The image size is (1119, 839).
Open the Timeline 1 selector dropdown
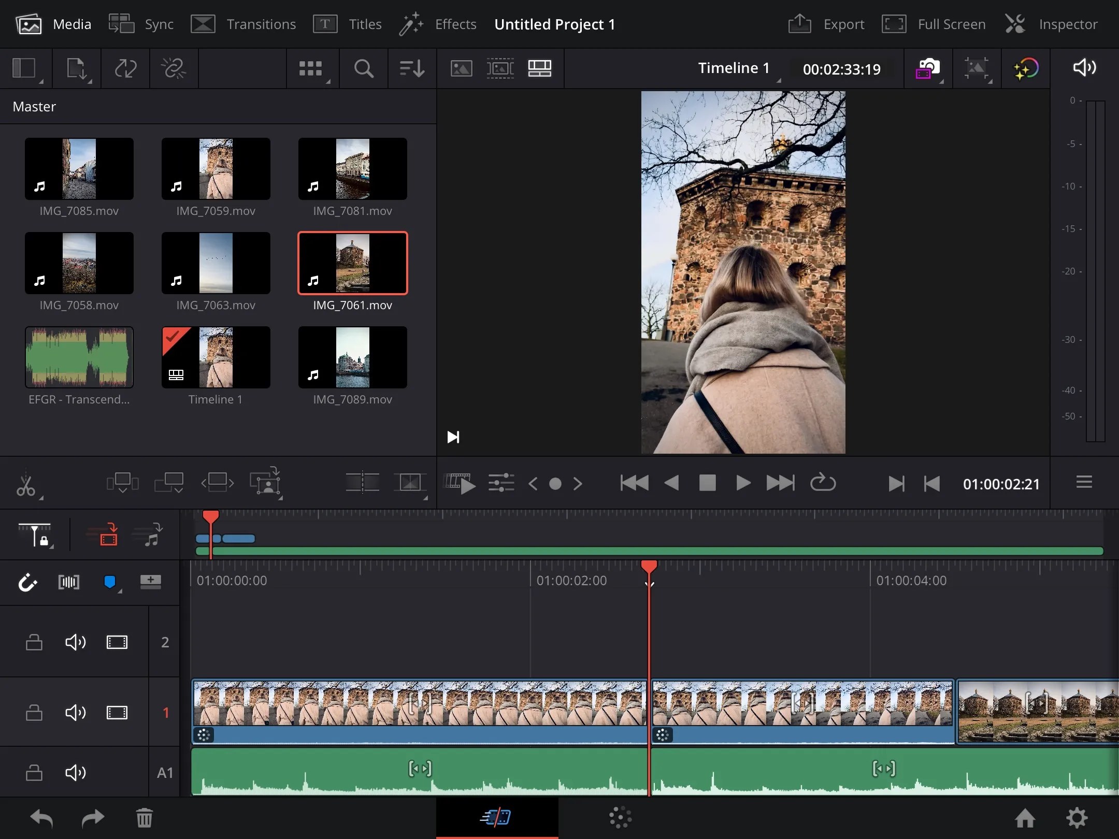735,68
